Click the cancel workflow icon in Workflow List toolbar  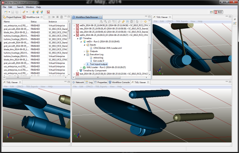(x=57, y=17)
